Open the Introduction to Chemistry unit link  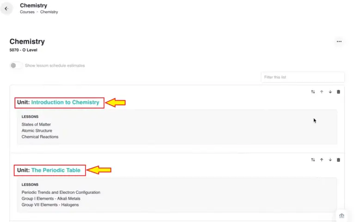pos(65,102)
